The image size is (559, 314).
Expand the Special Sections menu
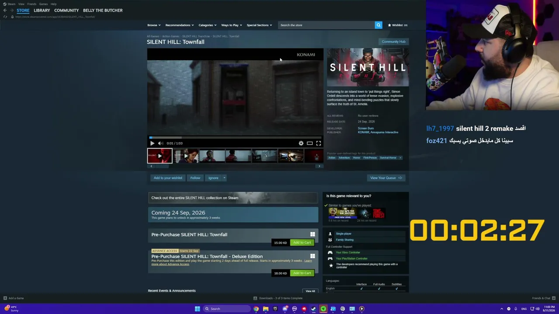tap(259, 25)
